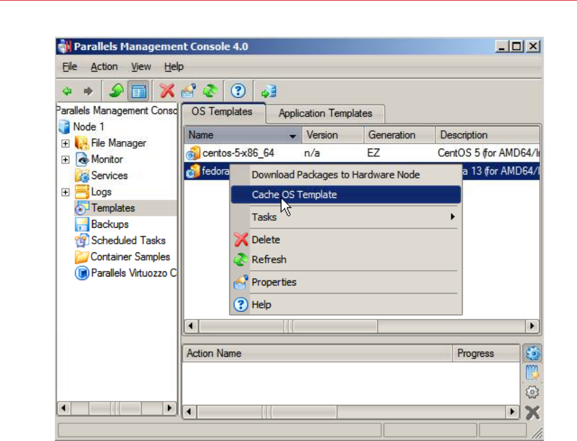Open the File menu

[x=70, y=66]
